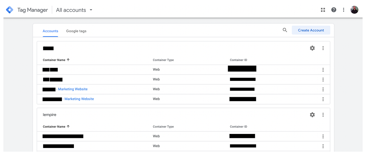This screenshot has width=366, height=155.
Task: Open three-dot menu for lempire account
Action: (323, 115)
